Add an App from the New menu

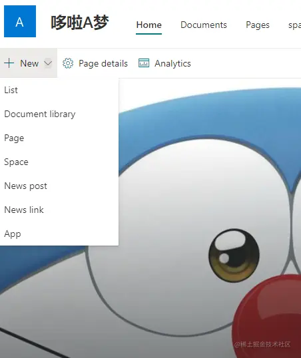pos(59,234)
